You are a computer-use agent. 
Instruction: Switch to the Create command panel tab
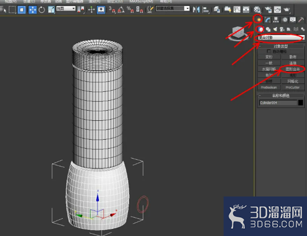259,19
